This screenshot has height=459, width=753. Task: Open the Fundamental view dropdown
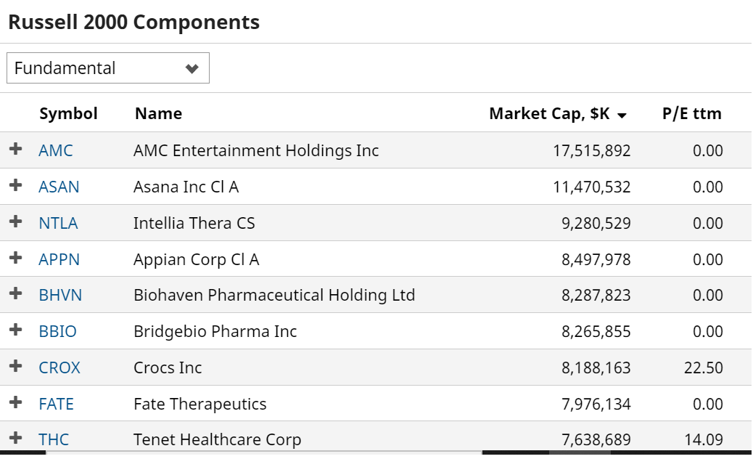point(108,68)
